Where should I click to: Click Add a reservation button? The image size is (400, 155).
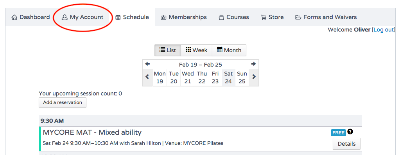pyautogui.click(x=63, y=103)
